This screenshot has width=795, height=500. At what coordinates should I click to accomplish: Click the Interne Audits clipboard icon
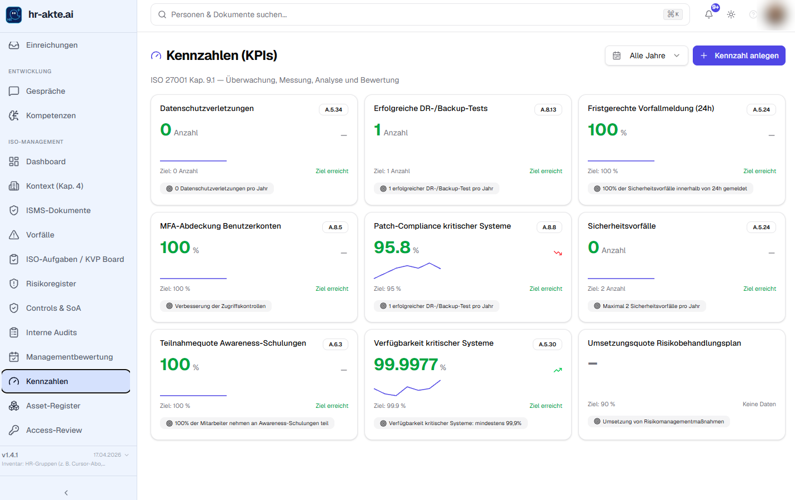click(x=14, y=332)
